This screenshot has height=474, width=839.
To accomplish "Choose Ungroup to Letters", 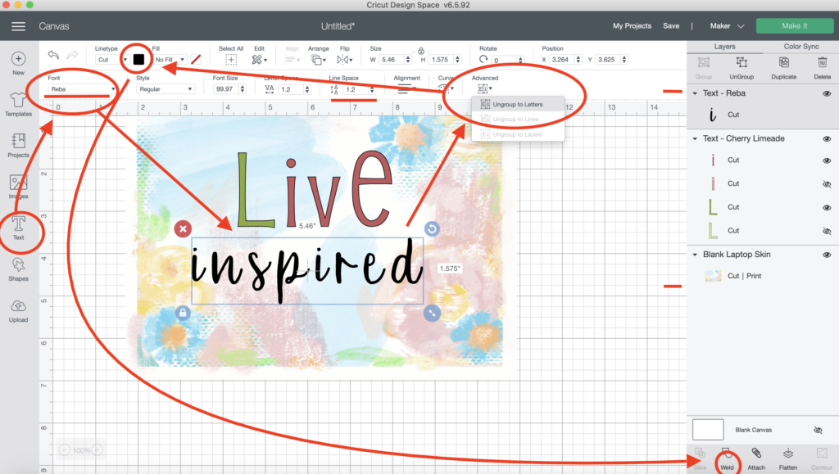I will click(x=518, y=104).
